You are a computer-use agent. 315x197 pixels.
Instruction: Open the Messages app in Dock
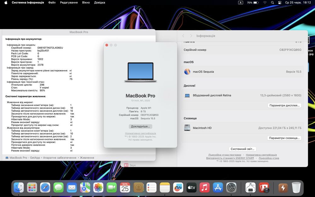(x=59, y=188)
